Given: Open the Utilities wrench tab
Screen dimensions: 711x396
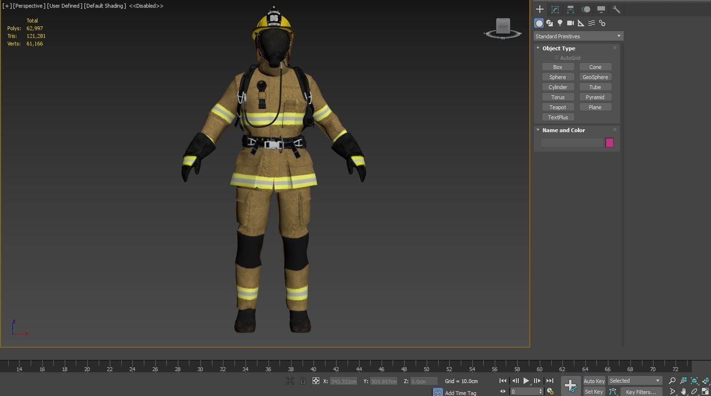Looking at the screenshot, I should (x=617, y=9).
